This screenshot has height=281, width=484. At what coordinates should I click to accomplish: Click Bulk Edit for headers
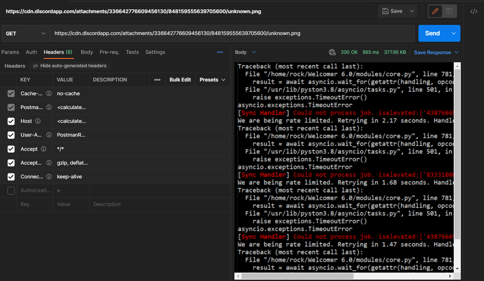[x=180, y=79]
